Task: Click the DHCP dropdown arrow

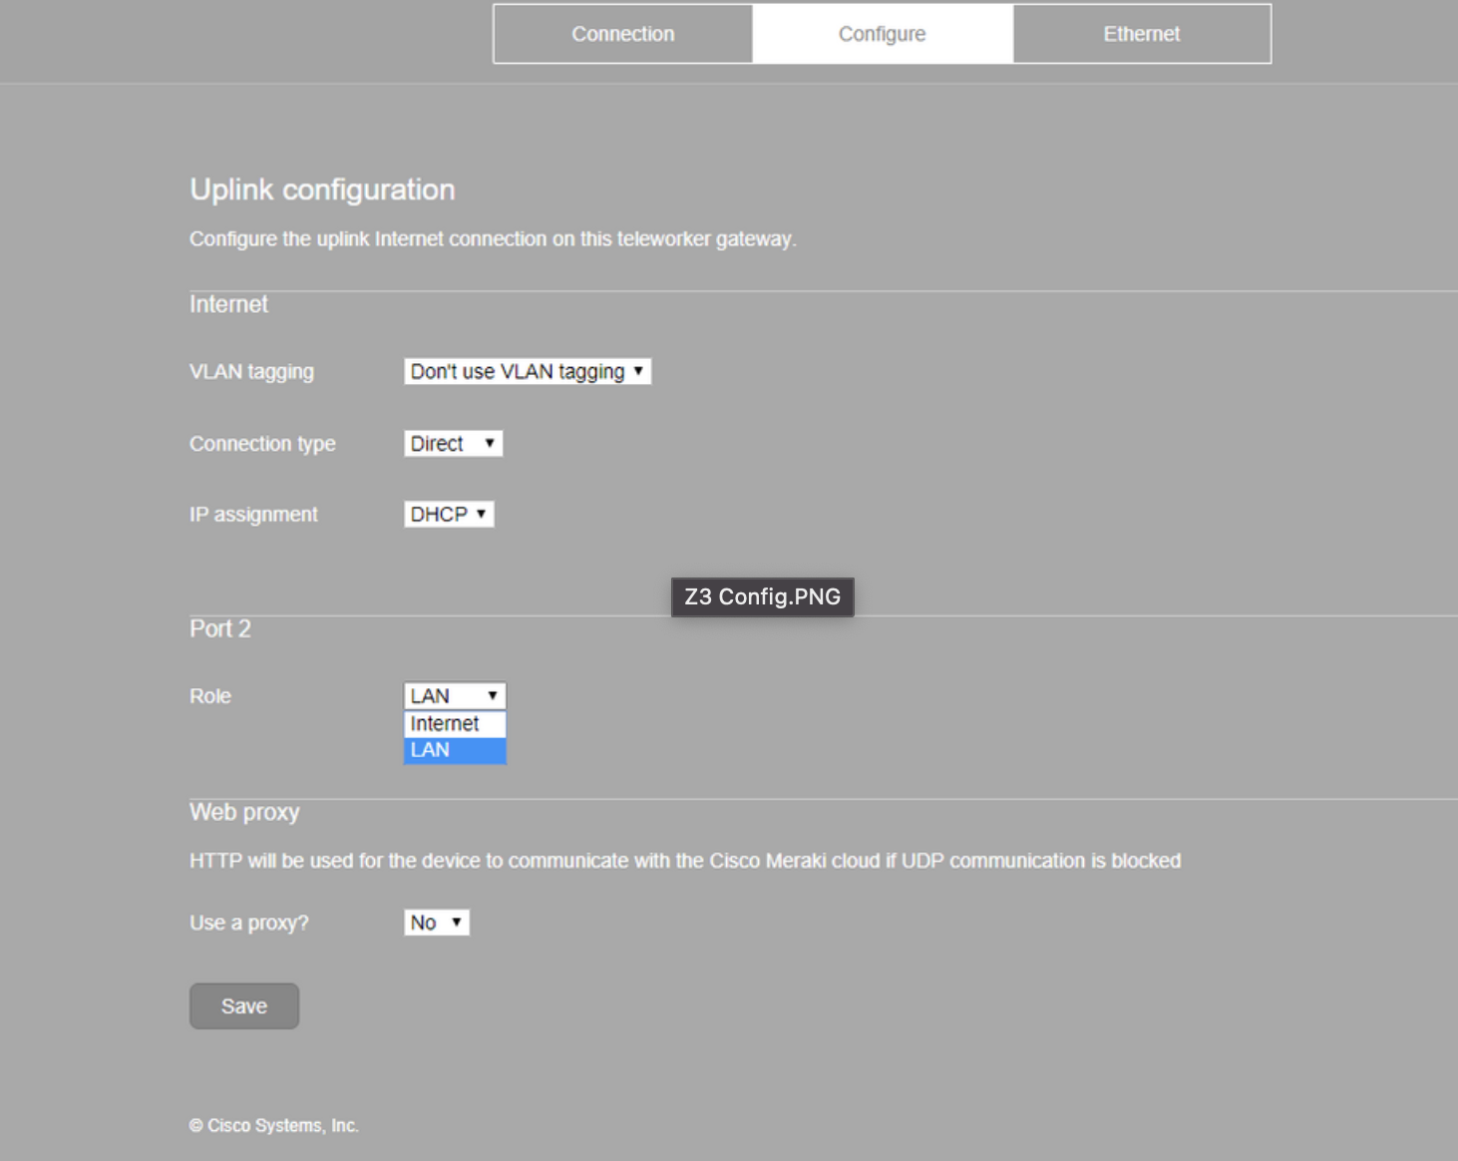Action: 483,513
